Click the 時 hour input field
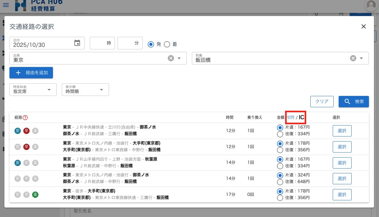 102,43
